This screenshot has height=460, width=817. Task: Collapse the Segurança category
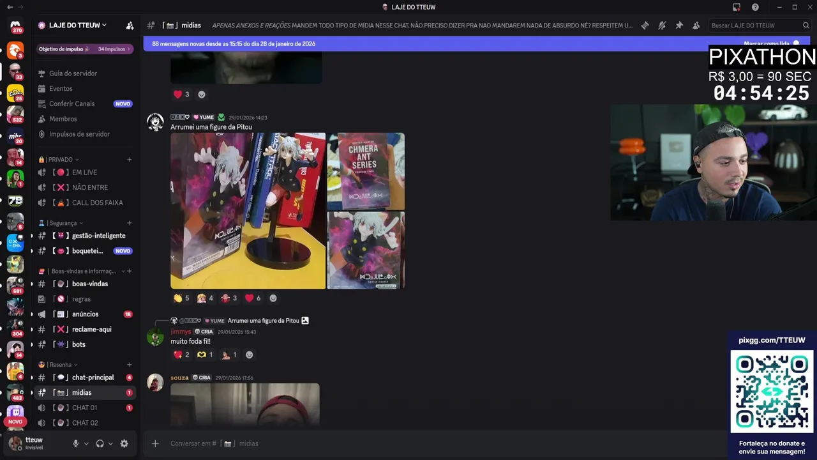pos(59,223)
